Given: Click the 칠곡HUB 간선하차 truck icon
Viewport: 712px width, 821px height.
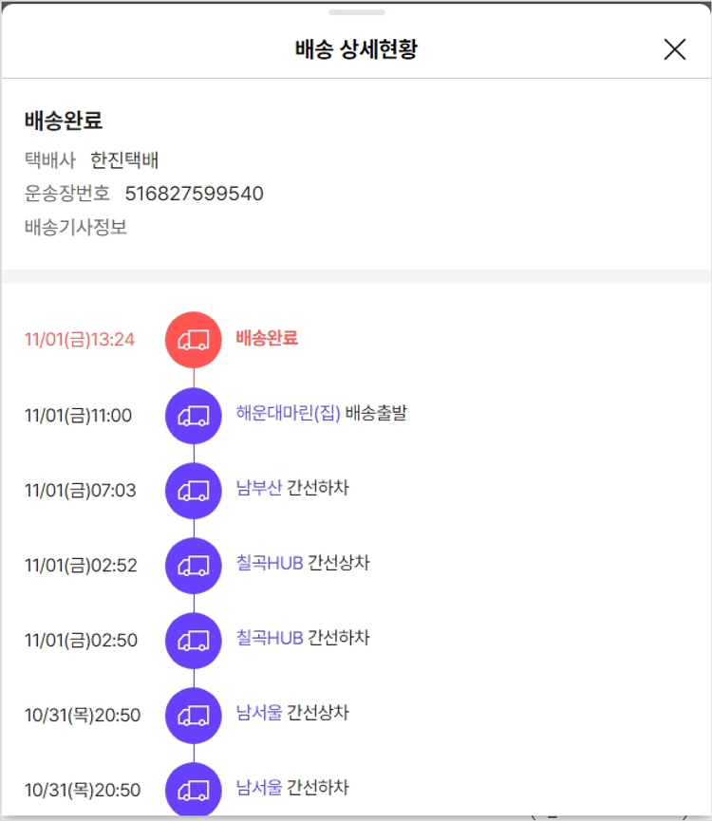Looking at the screenshot, I should point(194,640).
